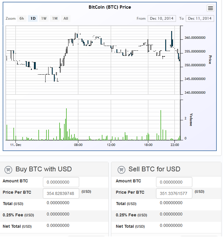Click the Buy panel Net Total value
Screen dimensions: 223x237
[x=58, y=226]
